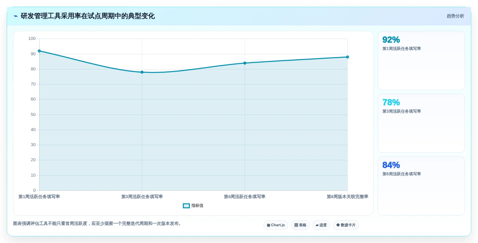Click the week 1 data point at 92
The image size is (478, 243).
point(39,51)
